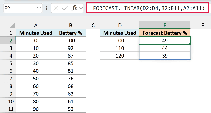Select forecast cell E3 showing 44
Screen dimensions: 211x113
[x=165, y=48]
